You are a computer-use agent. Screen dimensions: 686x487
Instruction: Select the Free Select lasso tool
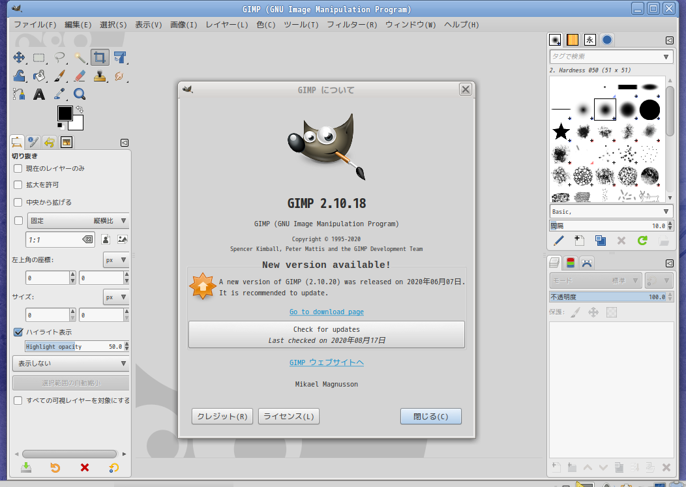[x=59, y=57]
